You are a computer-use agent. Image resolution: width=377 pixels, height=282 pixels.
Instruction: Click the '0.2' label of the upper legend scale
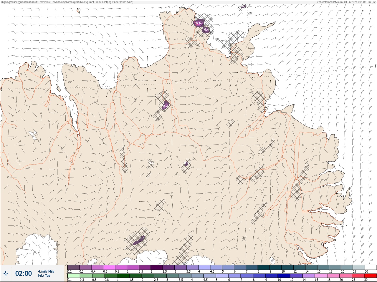point(70,271)
